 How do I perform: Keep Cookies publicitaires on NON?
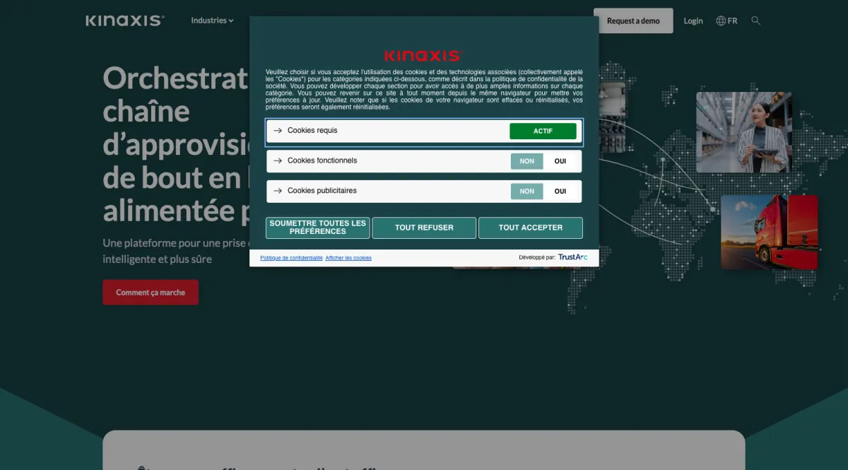[x=526, y=191]
